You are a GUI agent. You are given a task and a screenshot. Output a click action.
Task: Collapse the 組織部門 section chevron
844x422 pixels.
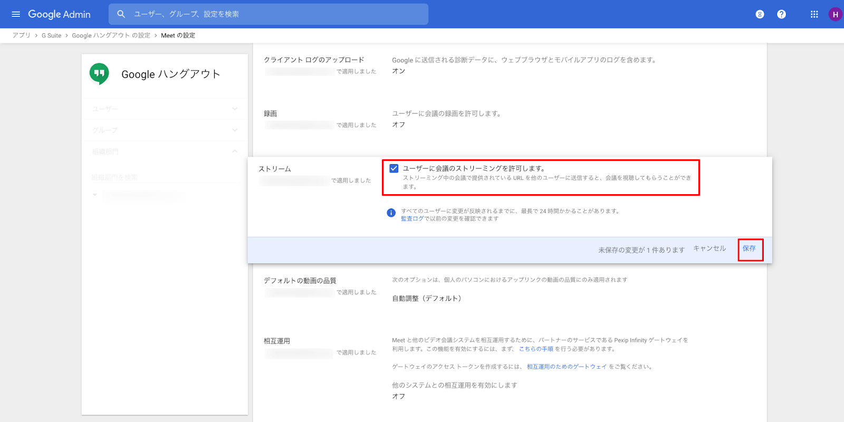(235, 151)
